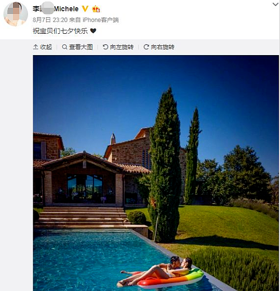This screenshot has width=280, height=291.
Task: View full-size image via 查看大图
Action: coord(77,47)
